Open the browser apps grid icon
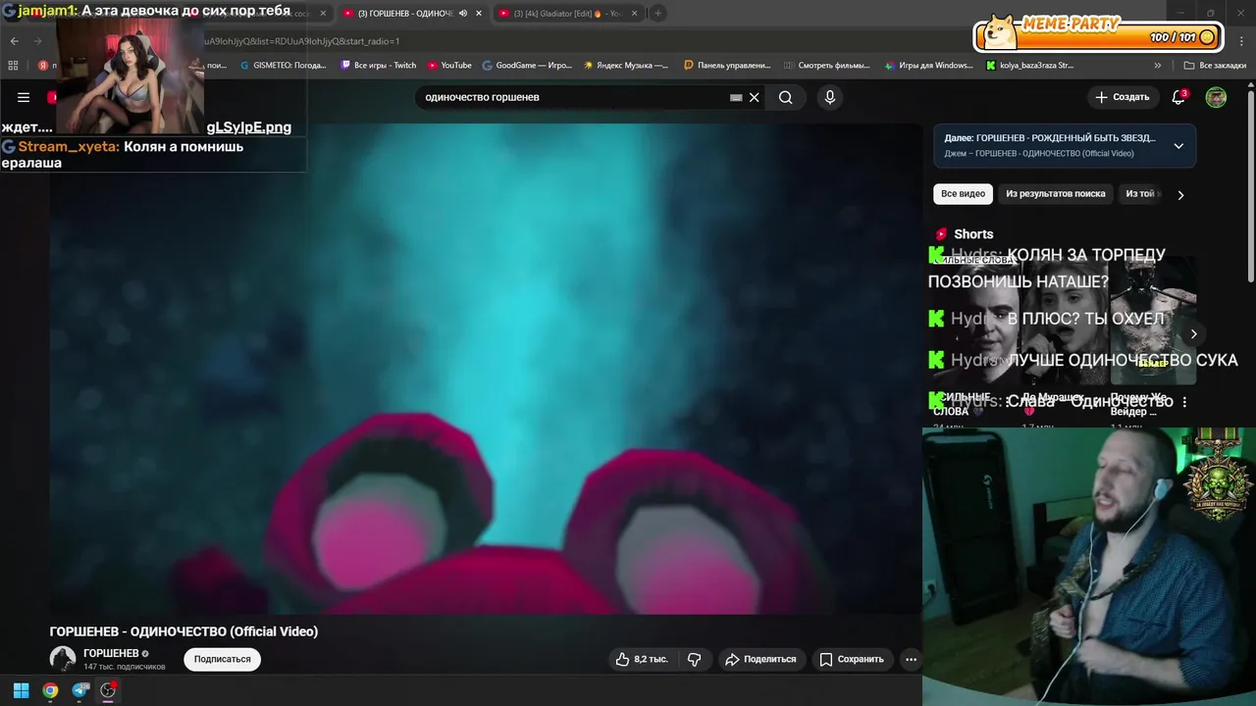The height and width of the screenshot is (706, 1256). pyautogui.click(x=13, y=66)
